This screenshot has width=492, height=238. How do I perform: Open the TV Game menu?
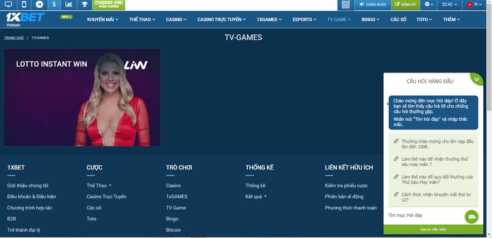pos(339,20)
